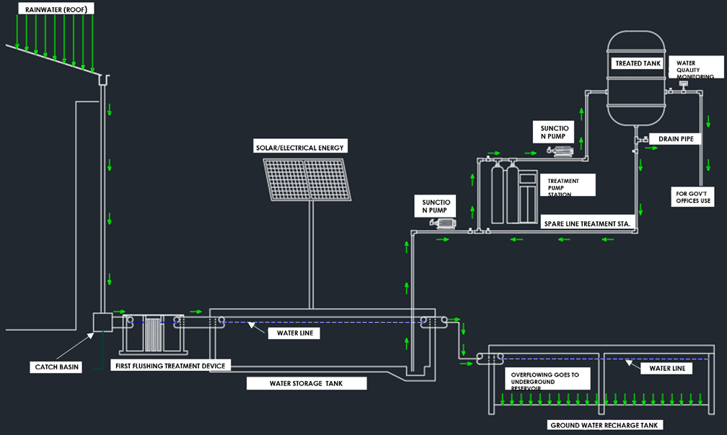This screenshot has width=727, height=435.
Task: Select the DRAIN PIPE text label
Action: click(x=675, y=138)
